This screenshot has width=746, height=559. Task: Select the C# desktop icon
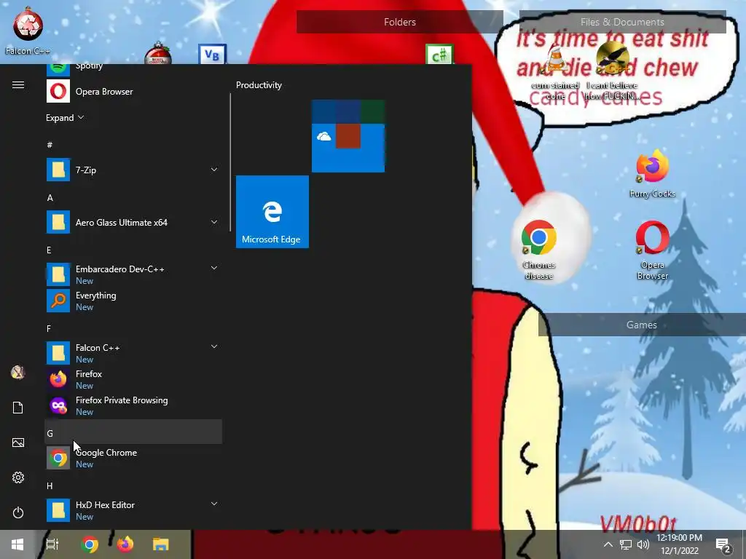tap(439, 55)
